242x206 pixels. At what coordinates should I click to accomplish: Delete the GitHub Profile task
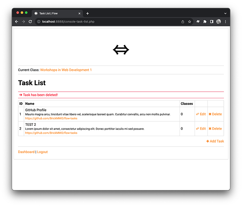[x=215, y=114]
